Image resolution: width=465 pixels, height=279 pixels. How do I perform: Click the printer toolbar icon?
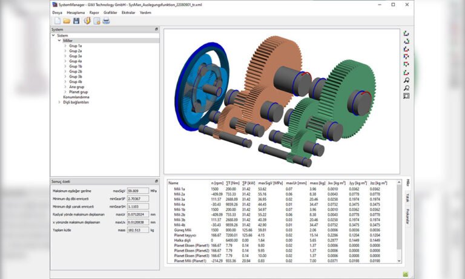pyautogui.click(x=106, y=21)
